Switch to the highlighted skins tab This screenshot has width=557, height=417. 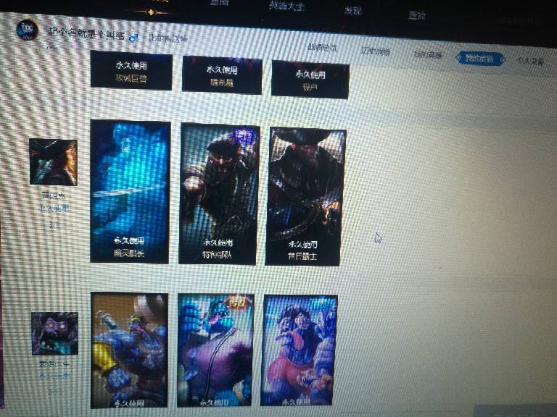point(480,58)
